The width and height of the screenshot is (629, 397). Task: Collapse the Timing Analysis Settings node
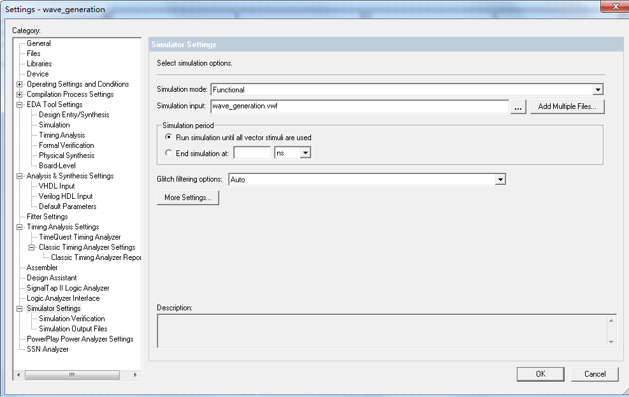click(x=19, y=227)
